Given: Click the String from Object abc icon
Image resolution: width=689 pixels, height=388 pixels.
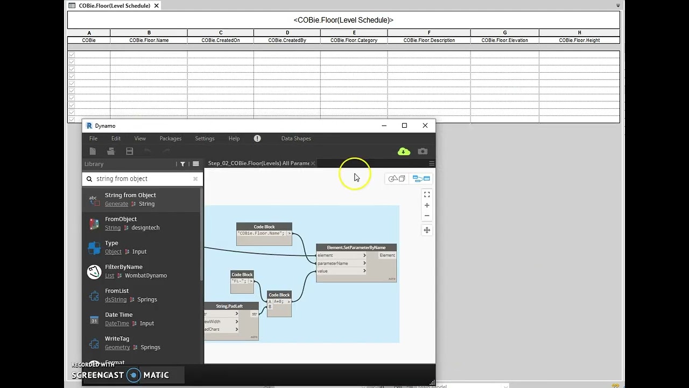Looking at the screenshot, I should [x=94, y=200].
